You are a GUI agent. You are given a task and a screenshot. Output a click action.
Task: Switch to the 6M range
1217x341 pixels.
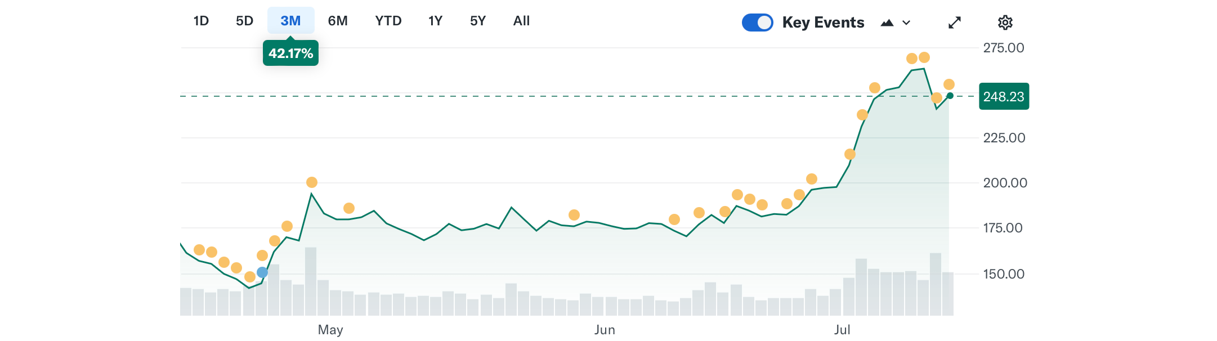(x=338, y=21)
